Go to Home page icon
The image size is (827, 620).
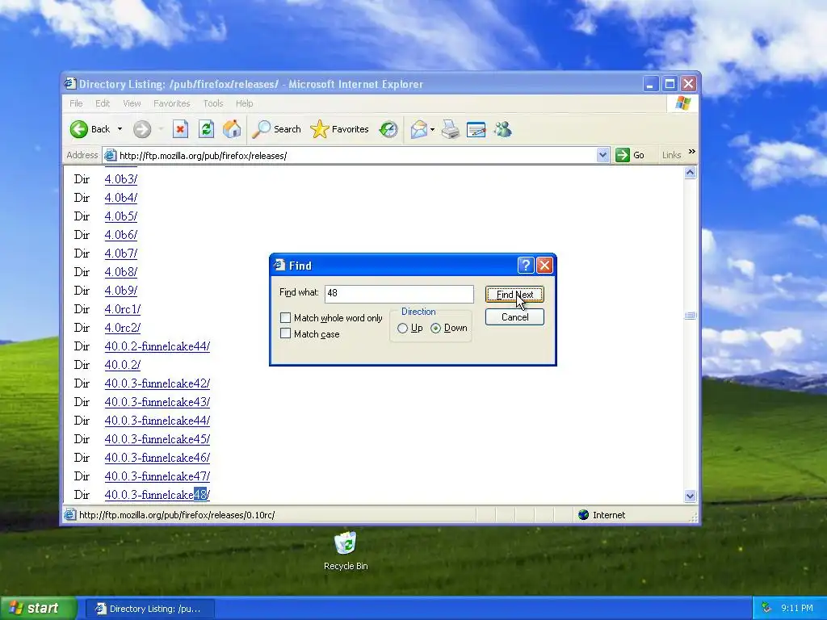click(x=232, y=129)
